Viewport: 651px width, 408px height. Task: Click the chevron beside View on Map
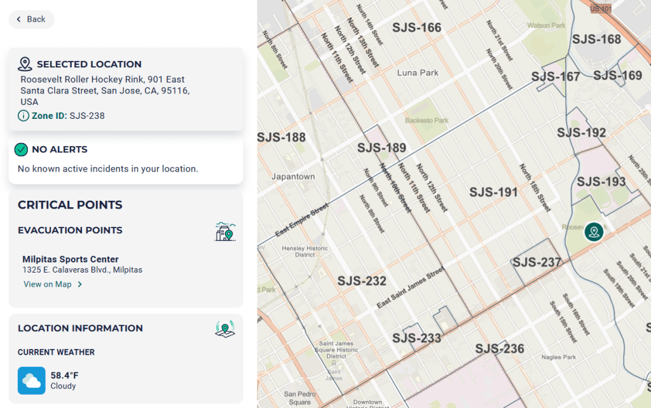(x=79, y=284)
